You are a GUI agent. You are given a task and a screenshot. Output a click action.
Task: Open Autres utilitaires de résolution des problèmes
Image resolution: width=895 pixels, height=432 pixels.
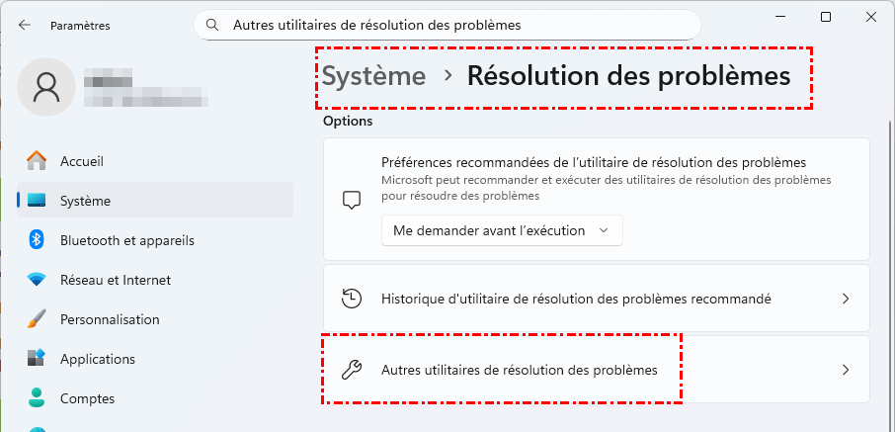tap(519, 370)
